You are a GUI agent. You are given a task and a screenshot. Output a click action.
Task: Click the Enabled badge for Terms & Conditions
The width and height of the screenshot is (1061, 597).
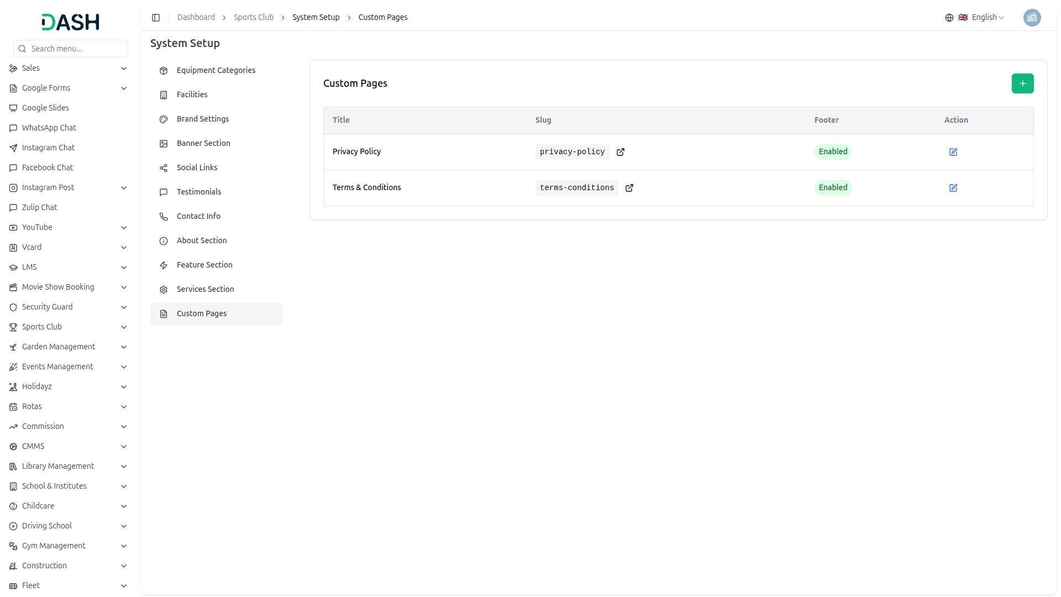click(x=833, y=188)
